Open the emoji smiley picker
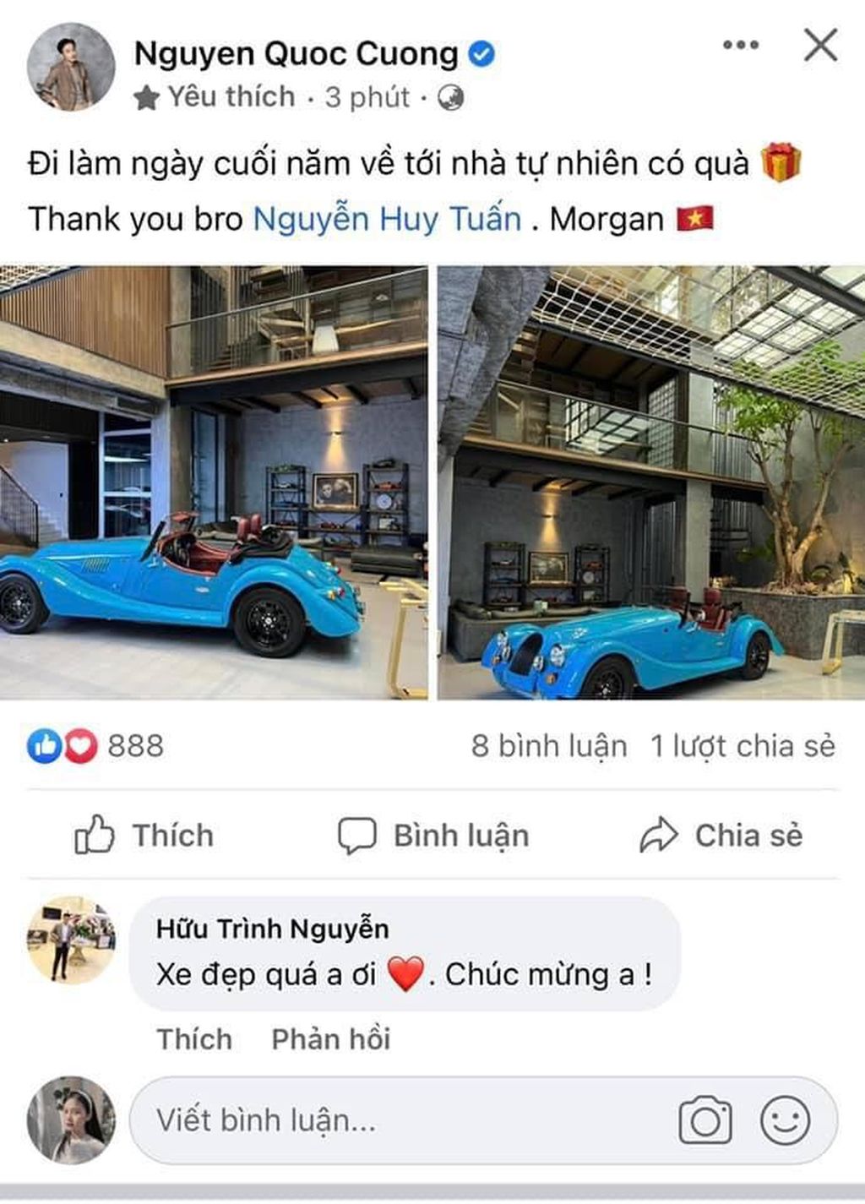This screenshot has width=865, height=1204. coord(785,1120)
